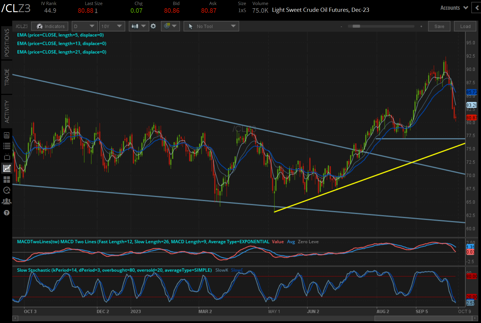This screenshot has width=481, height=323.
Task: Switch to the ACTIVITY tab
Action: tap(7, 112)
